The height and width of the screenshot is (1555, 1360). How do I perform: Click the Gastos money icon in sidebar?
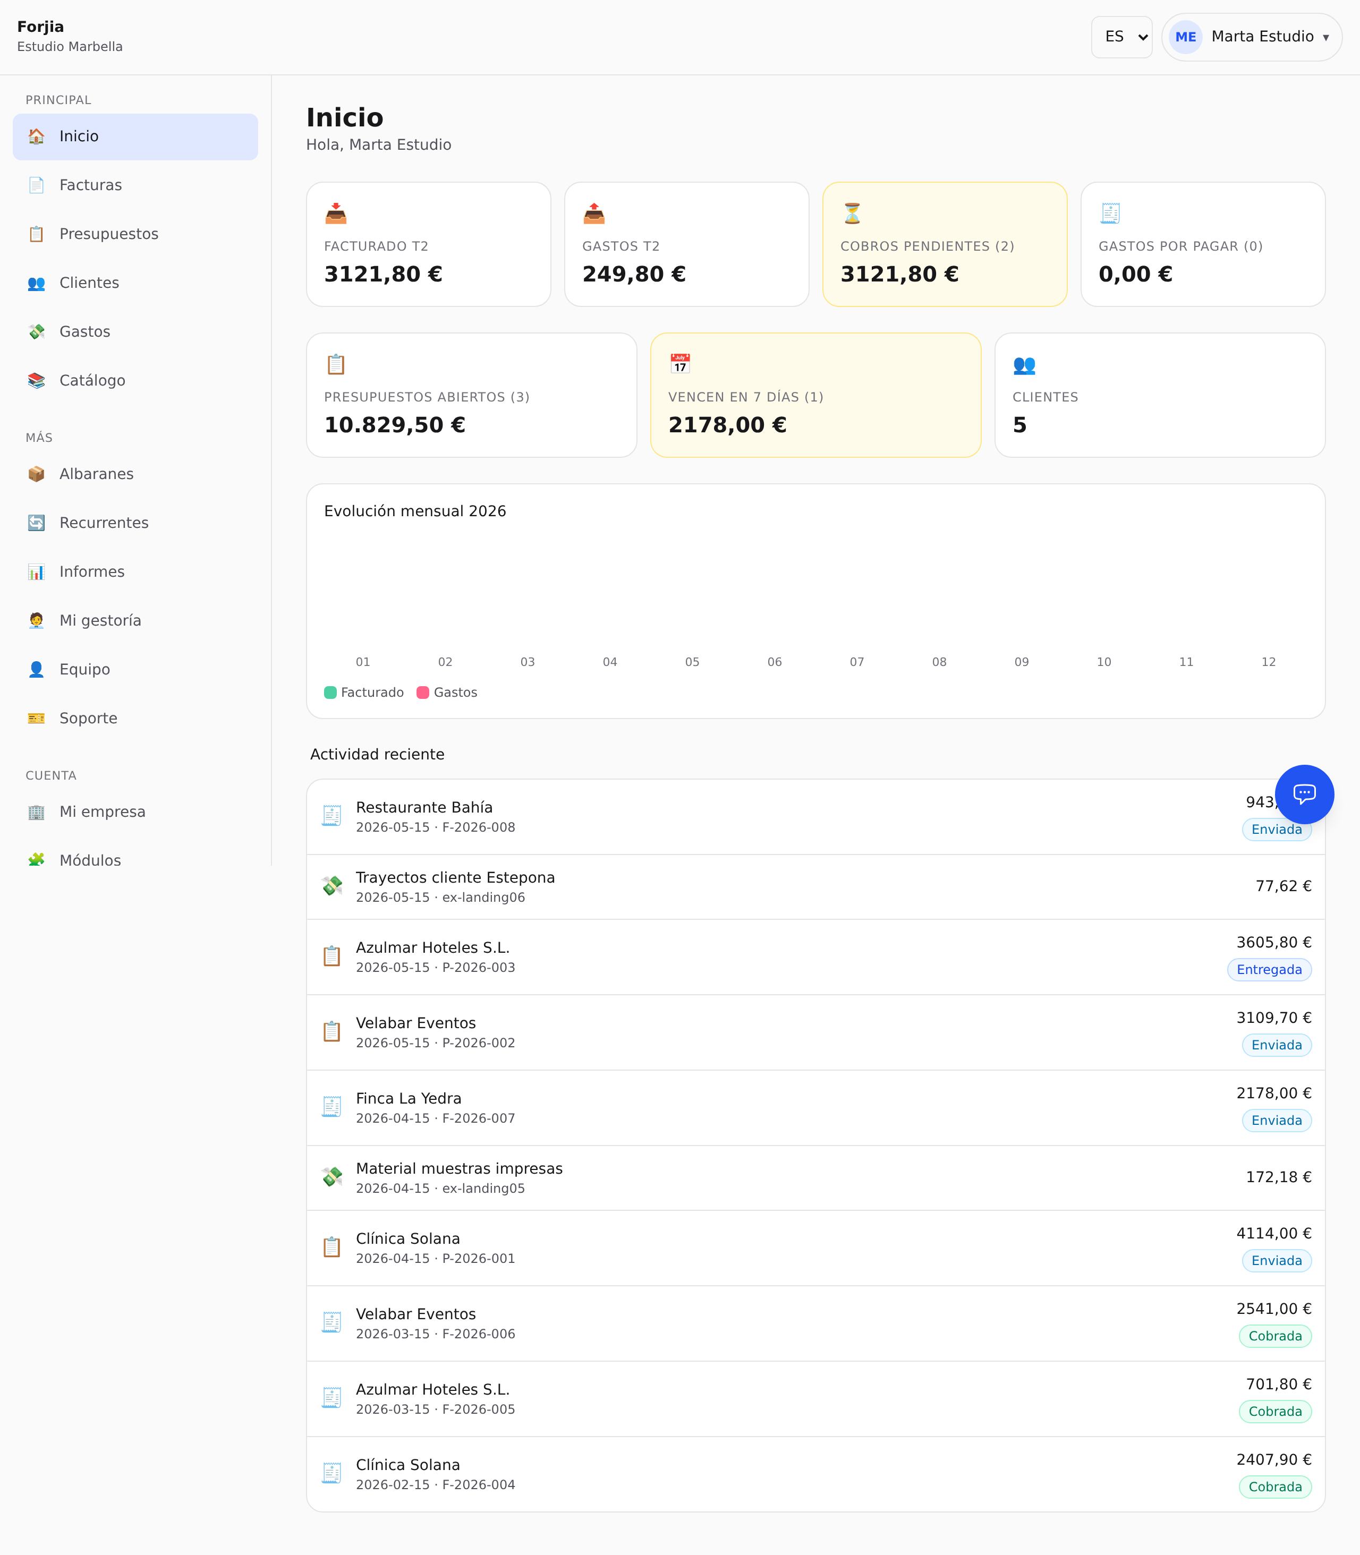(x=36, y=331)
